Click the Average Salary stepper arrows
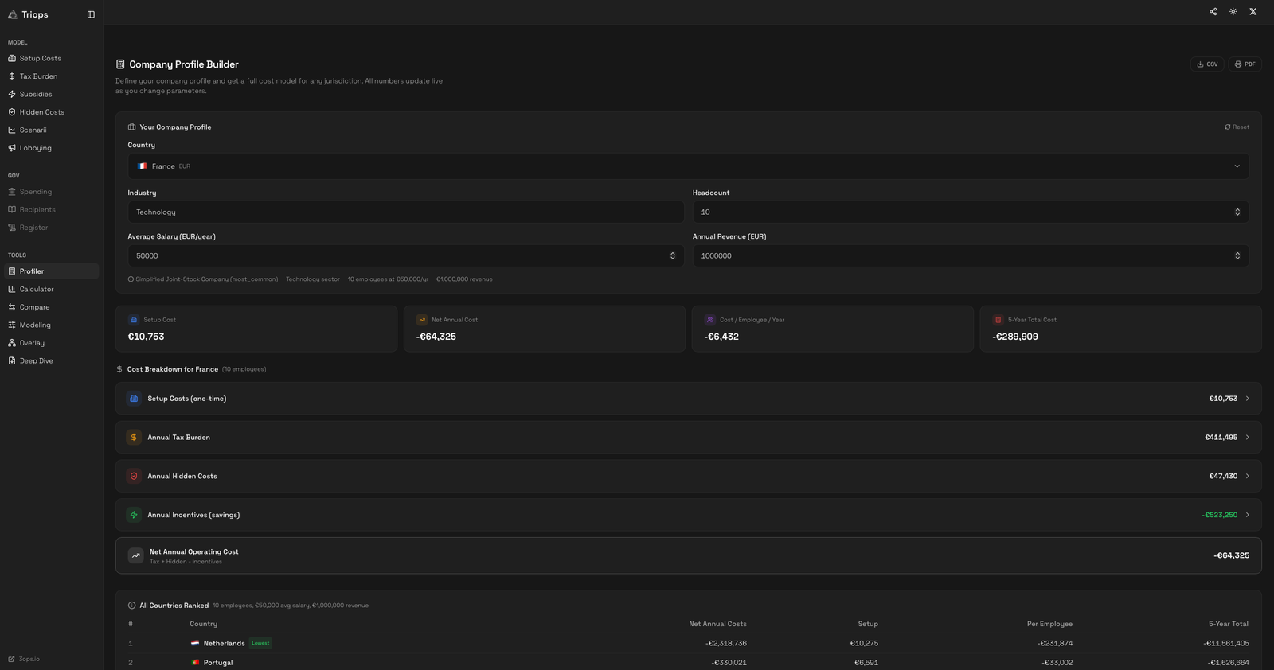 (672, 256)
